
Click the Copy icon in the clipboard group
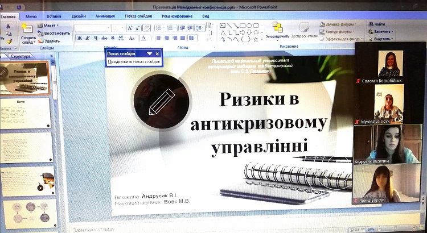tap(9, 34)
